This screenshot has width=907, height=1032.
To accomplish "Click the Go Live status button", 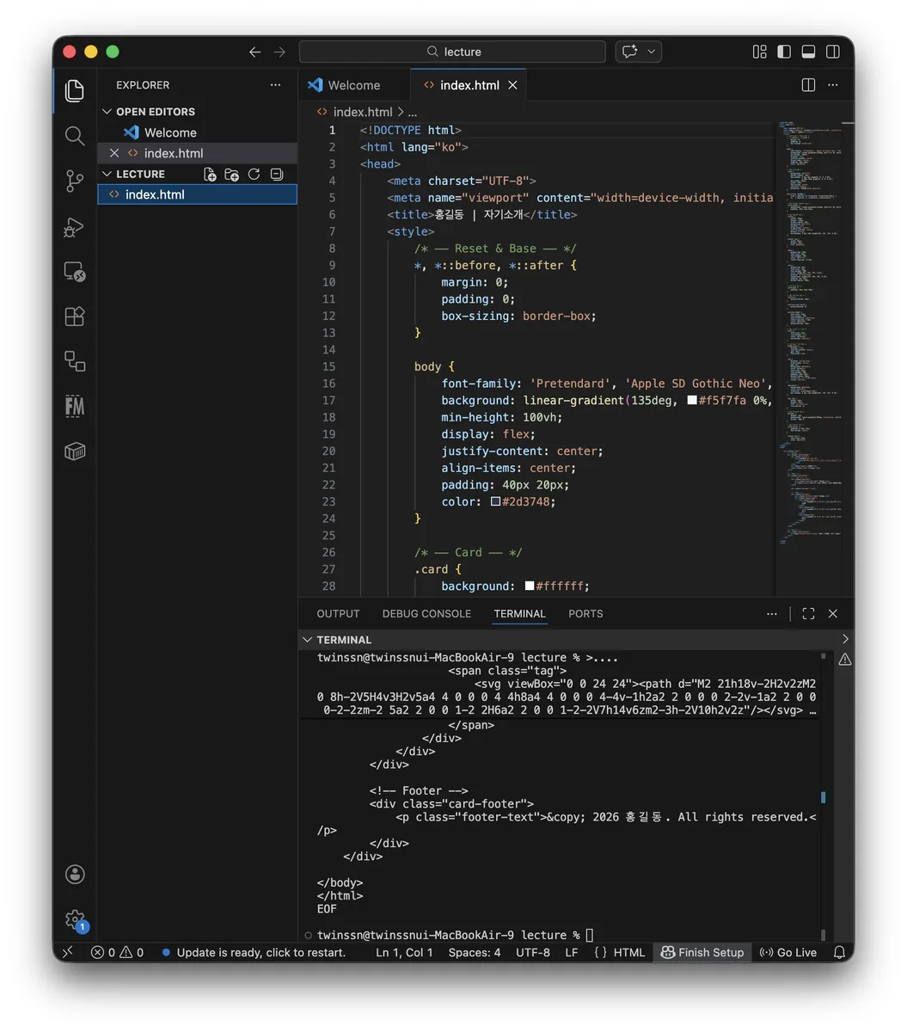I will point(788,952).
